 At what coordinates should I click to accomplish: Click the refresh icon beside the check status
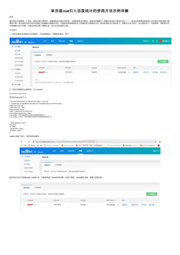(x=129, y=72)
